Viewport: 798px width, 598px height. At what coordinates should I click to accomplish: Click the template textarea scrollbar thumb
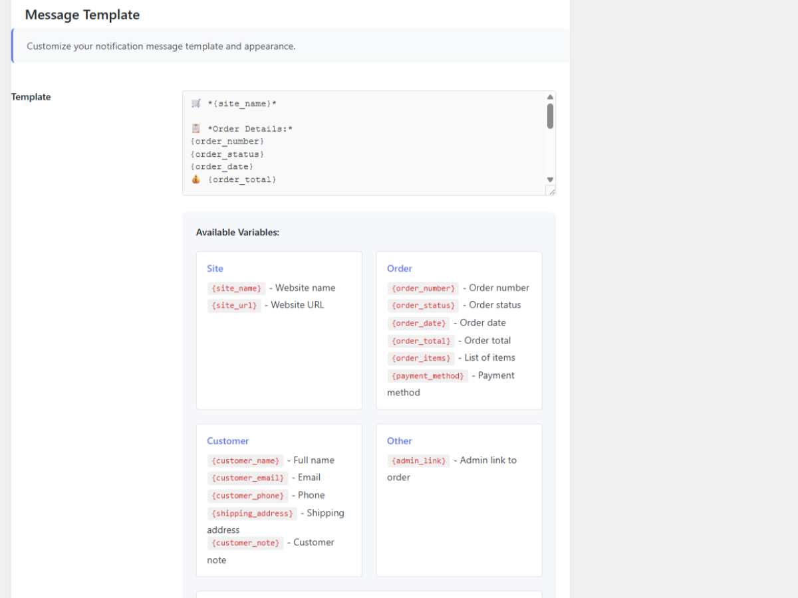550,116
